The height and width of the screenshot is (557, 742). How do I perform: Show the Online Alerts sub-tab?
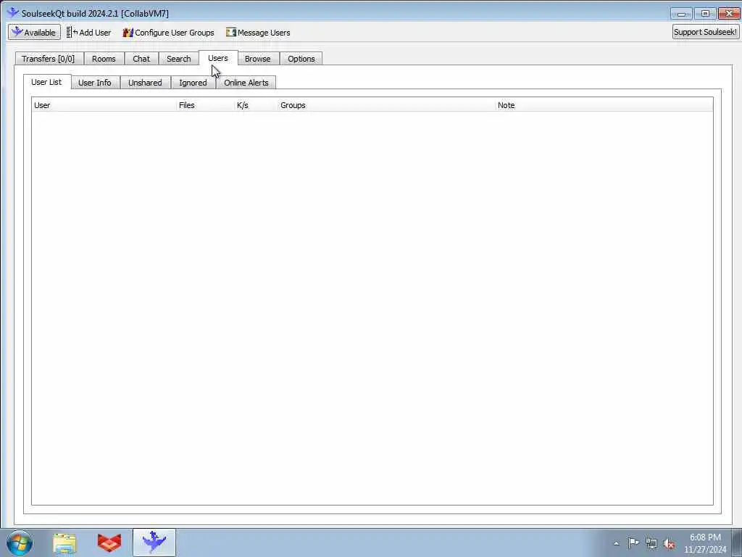point(246,83)
